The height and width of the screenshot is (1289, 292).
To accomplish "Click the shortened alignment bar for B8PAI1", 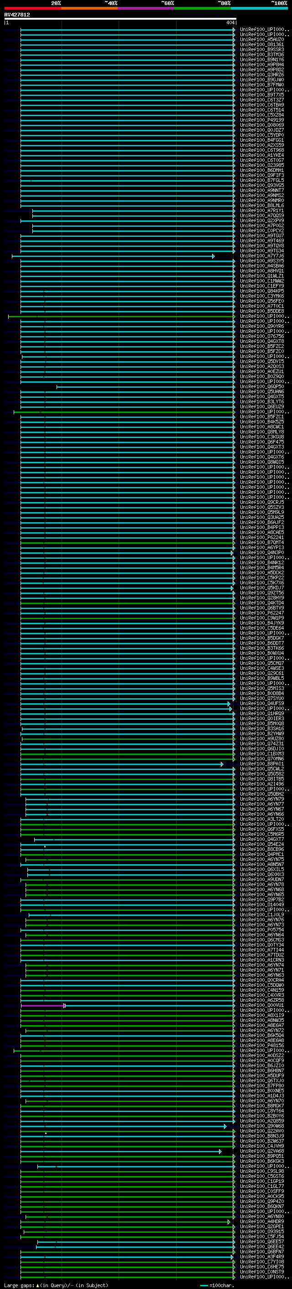I will click(122, 764).
